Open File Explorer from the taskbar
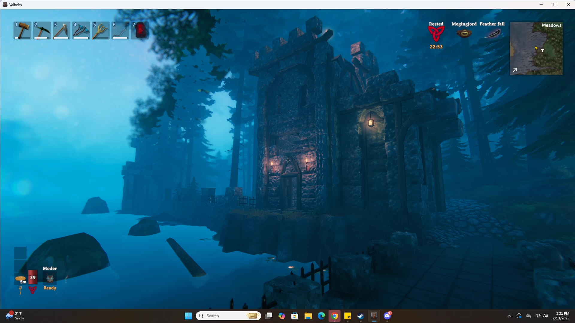Screen dimensions: 575x323 (308, 316)
